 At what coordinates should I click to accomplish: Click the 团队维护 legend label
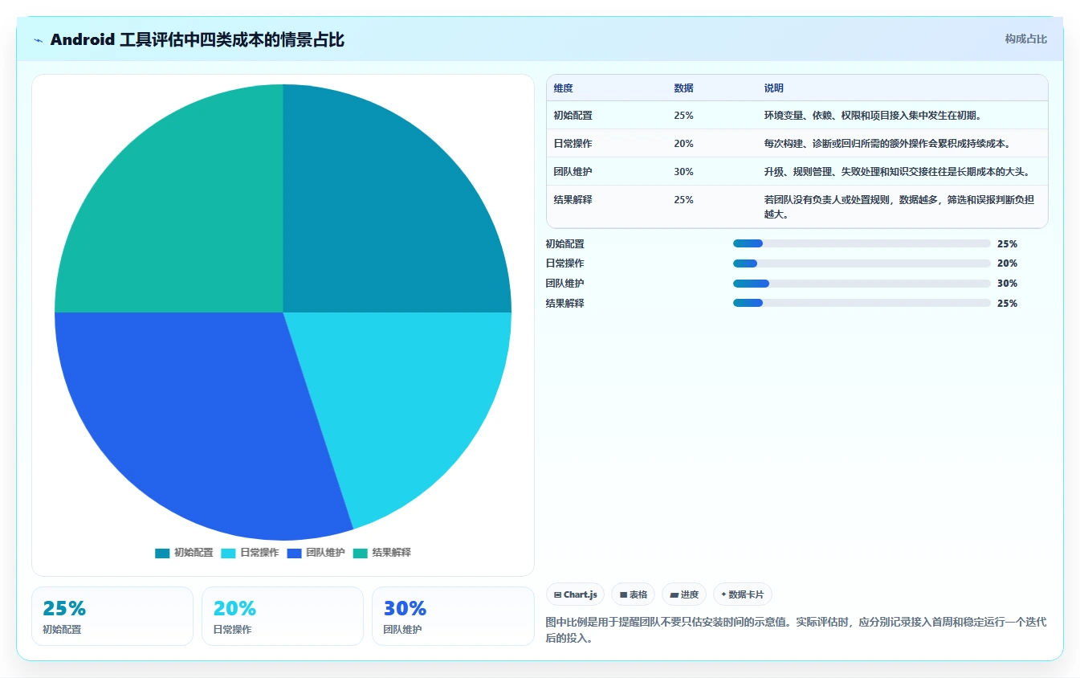(x=325, y=553)
